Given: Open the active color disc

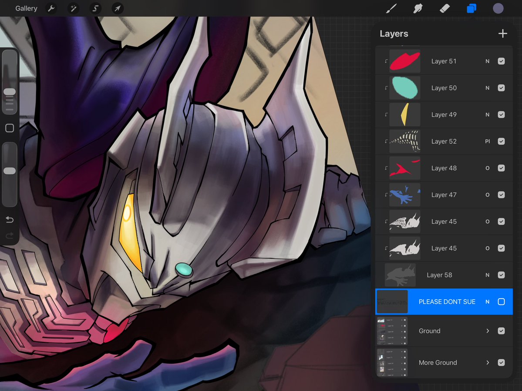Looking at the screenshot, I should 498,8.
